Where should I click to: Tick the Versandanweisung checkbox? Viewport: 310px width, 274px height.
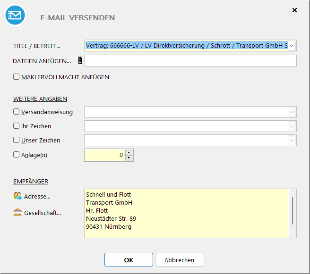17,112
